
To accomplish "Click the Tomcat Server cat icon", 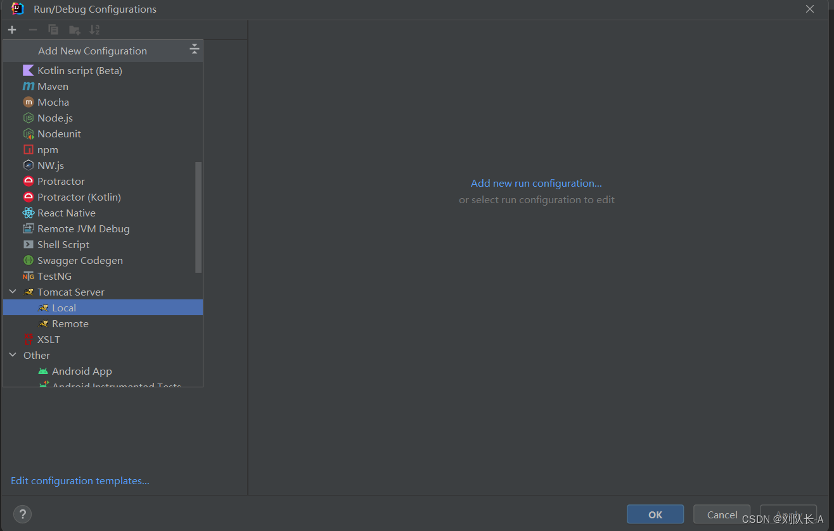I will pyautogui.click(x=28, y=292).
